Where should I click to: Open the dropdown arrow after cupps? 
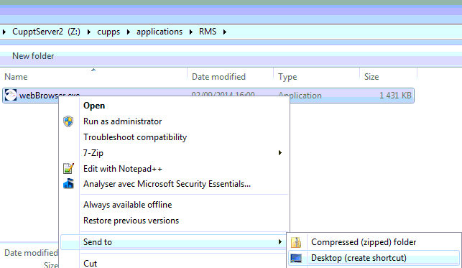coord(128,32)
